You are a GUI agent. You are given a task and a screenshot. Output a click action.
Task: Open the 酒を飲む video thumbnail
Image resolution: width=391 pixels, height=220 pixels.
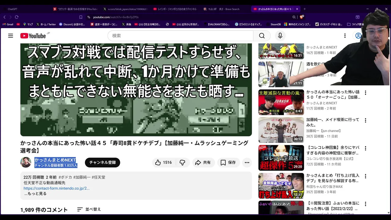[281, 74]
